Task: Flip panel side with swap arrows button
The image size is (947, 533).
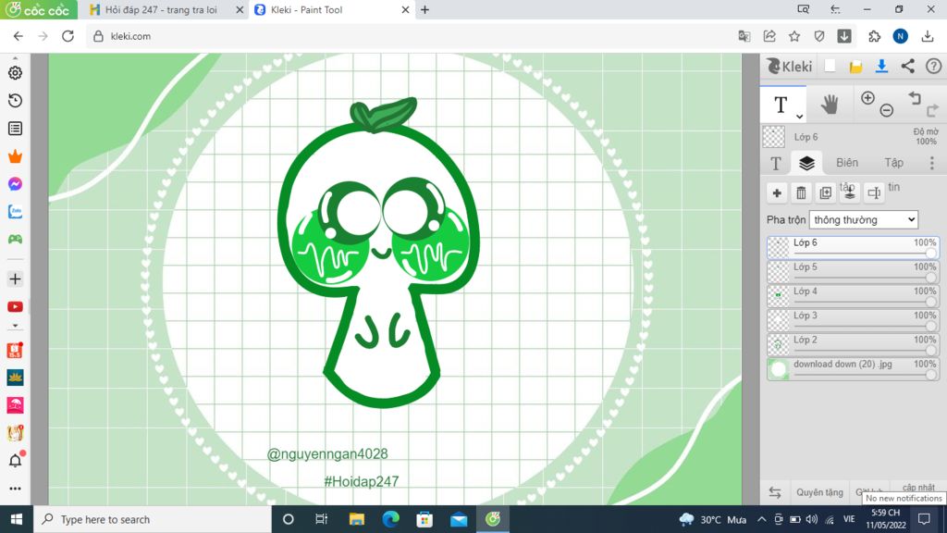Action: coord(775,492)
